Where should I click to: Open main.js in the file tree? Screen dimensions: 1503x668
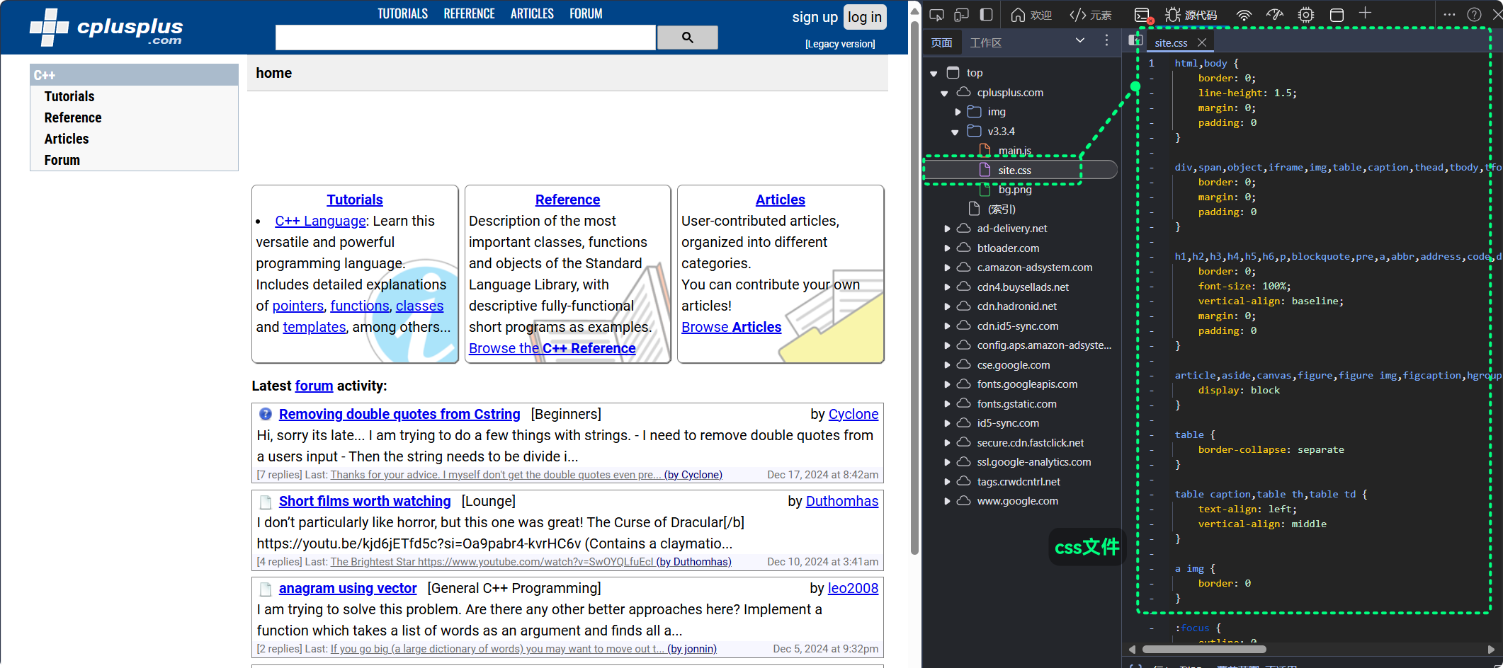click(1014, 150)
